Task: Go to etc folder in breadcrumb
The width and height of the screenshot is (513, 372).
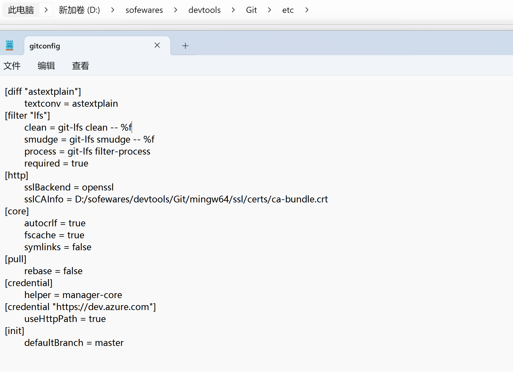Action: [288, 10]
